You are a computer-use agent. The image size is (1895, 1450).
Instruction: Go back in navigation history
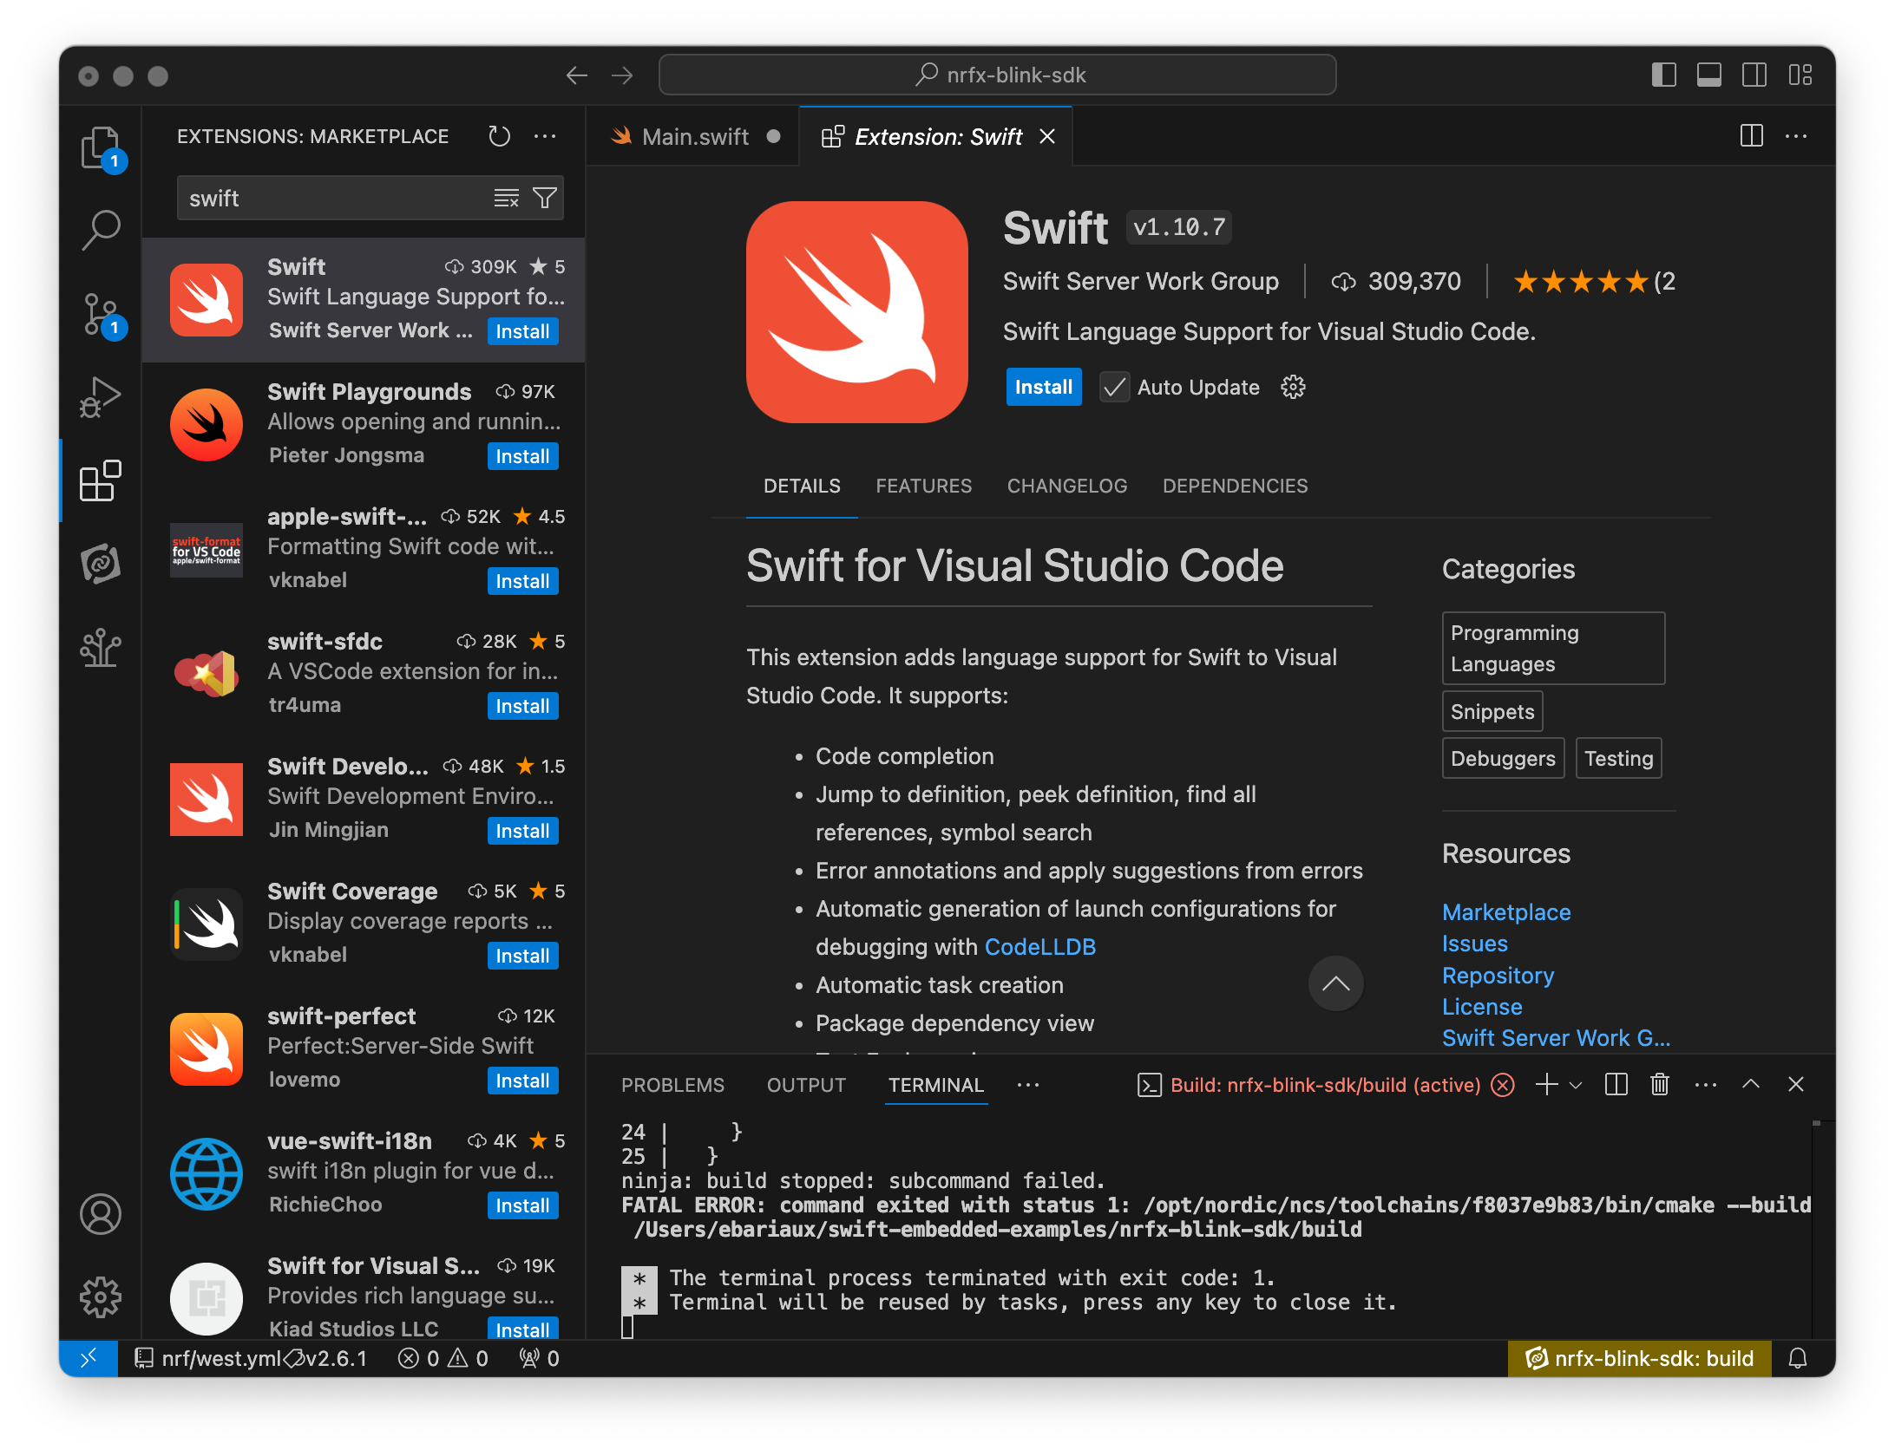point(576,75)
